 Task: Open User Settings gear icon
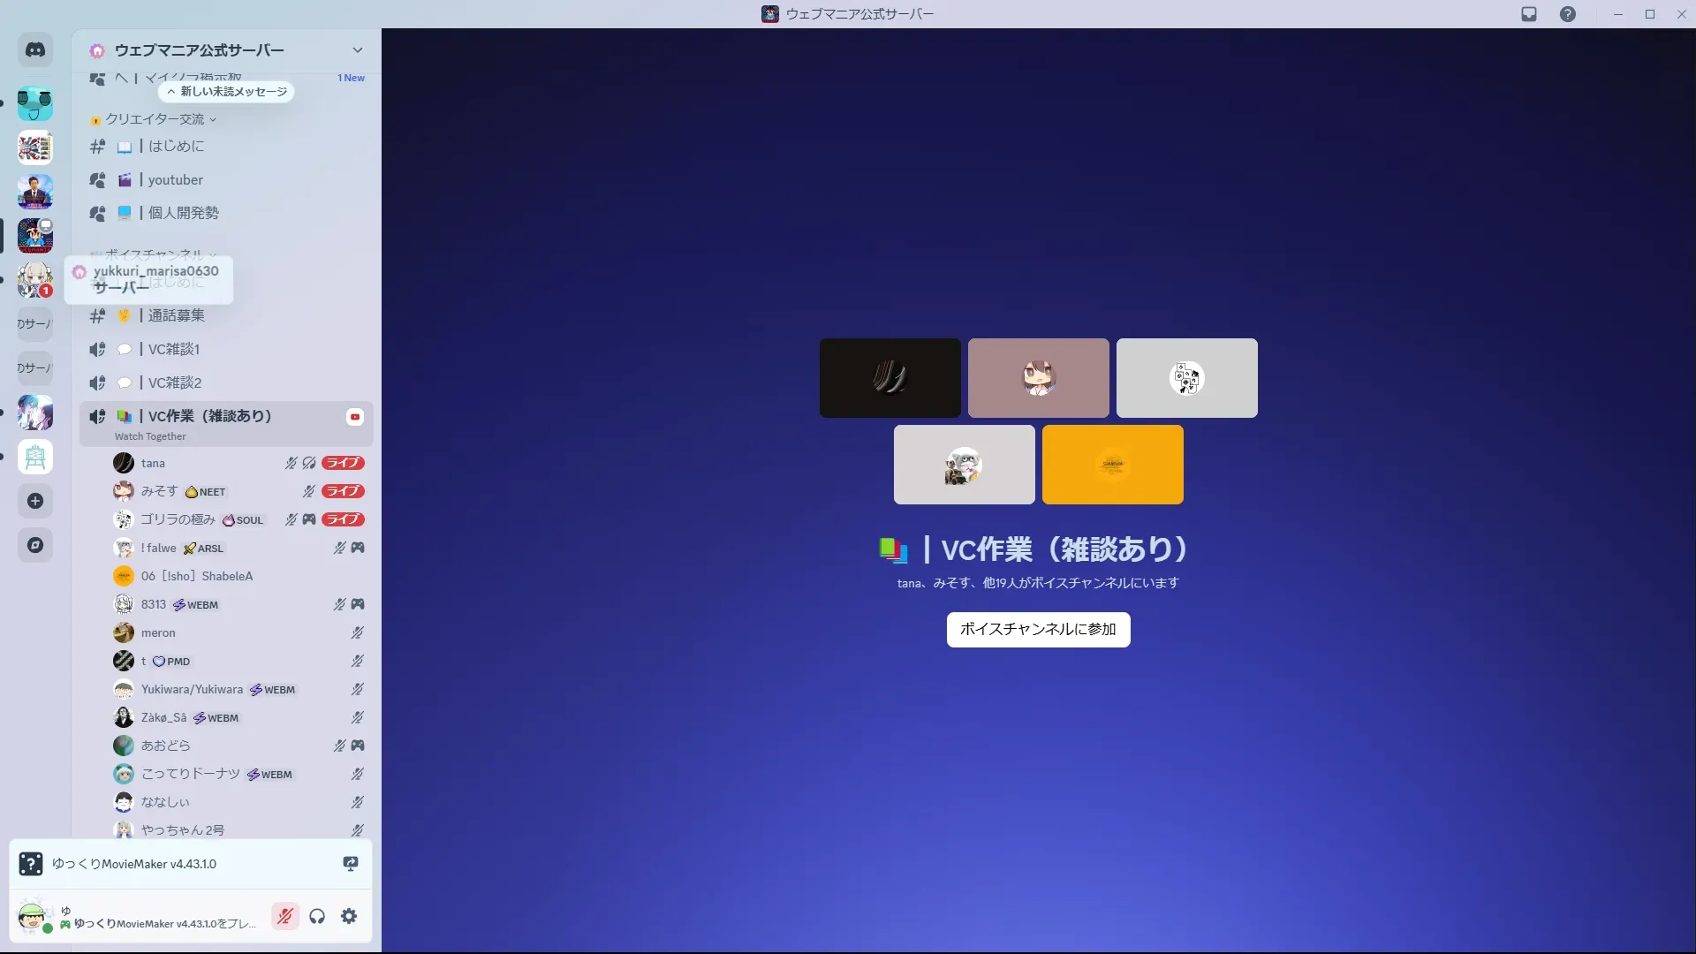pyautogui.click(x=349, y=916)
